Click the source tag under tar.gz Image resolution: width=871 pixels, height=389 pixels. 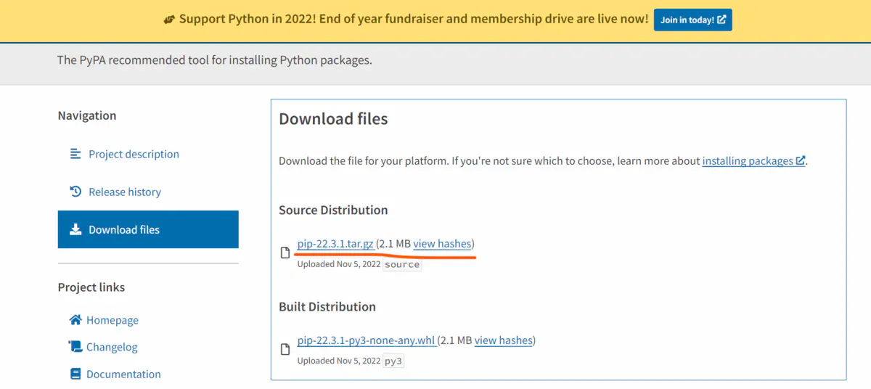tap(402, 264)
